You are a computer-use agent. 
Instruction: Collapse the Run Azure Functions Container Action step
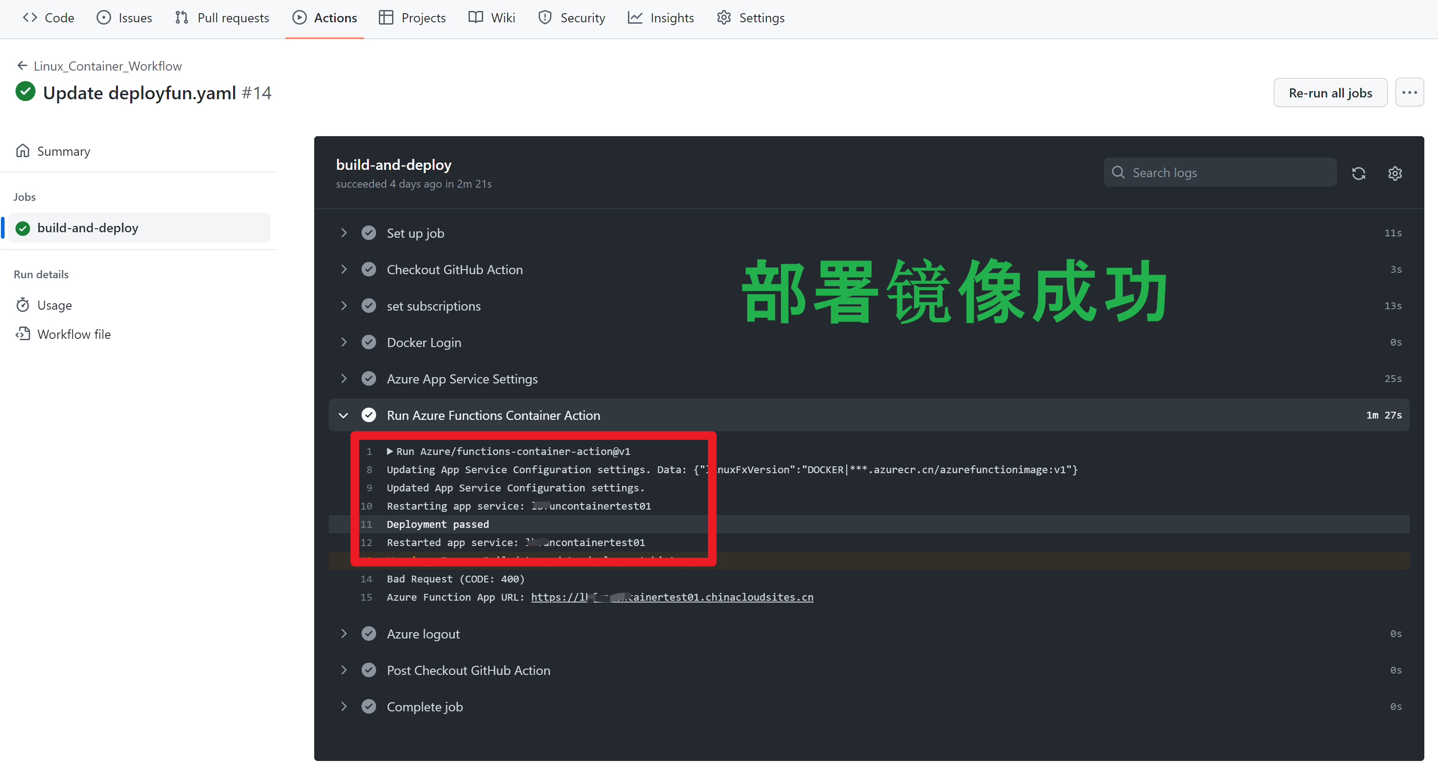[x=345, y=415]
